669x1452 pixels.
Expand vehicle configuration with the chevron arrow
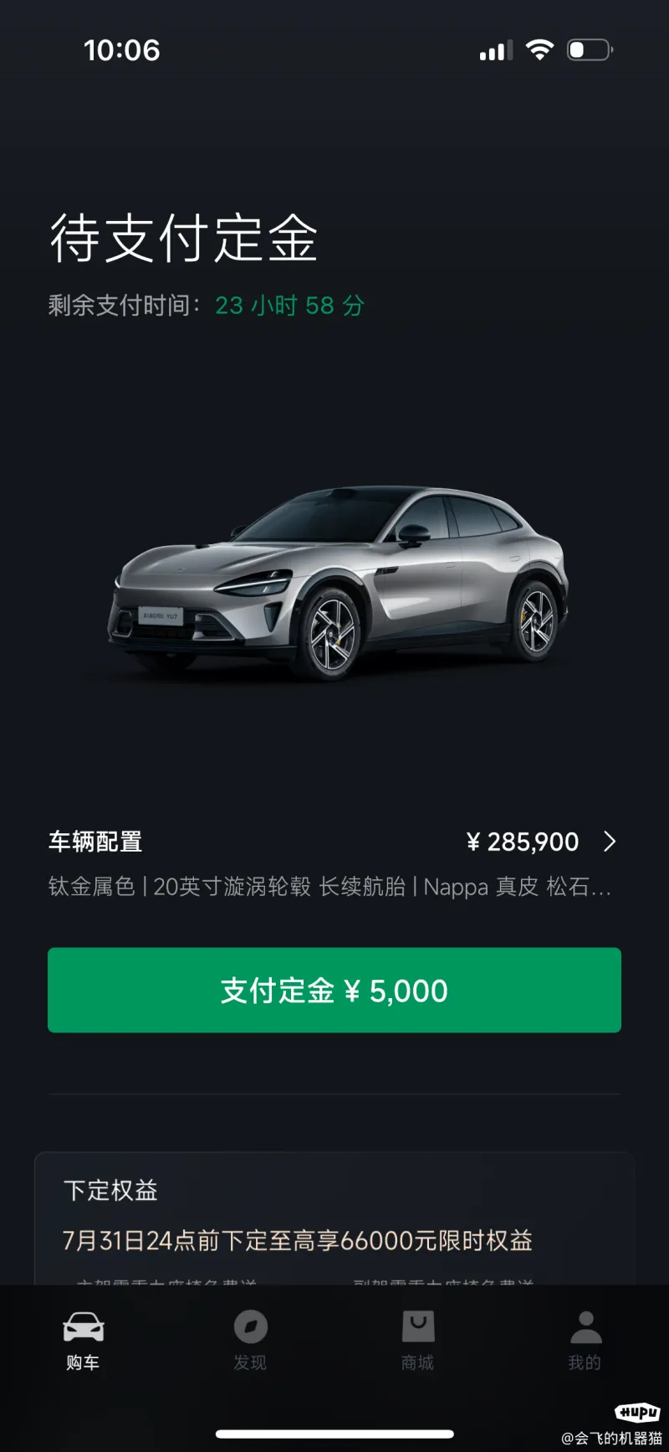click(610, 842)
